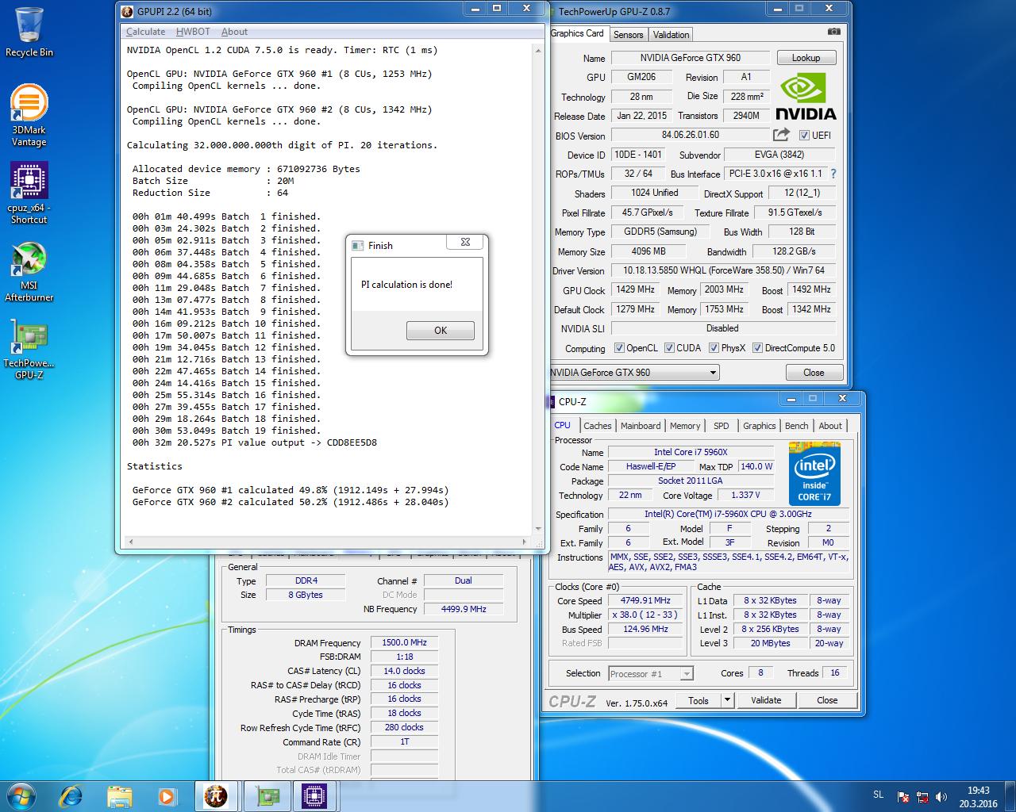The image size is (1016, 812).
Task: Open the Recycle Bin desktop icon
Action: pyautogui.click(x=29, y=32)
